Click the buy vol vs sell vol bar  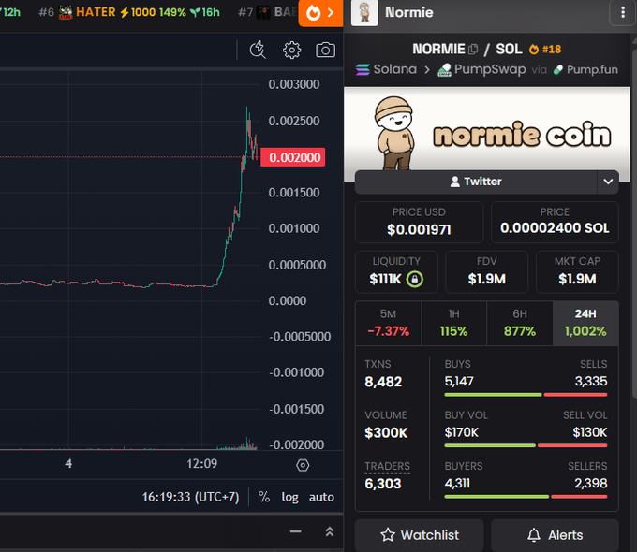tap(526, 445)
